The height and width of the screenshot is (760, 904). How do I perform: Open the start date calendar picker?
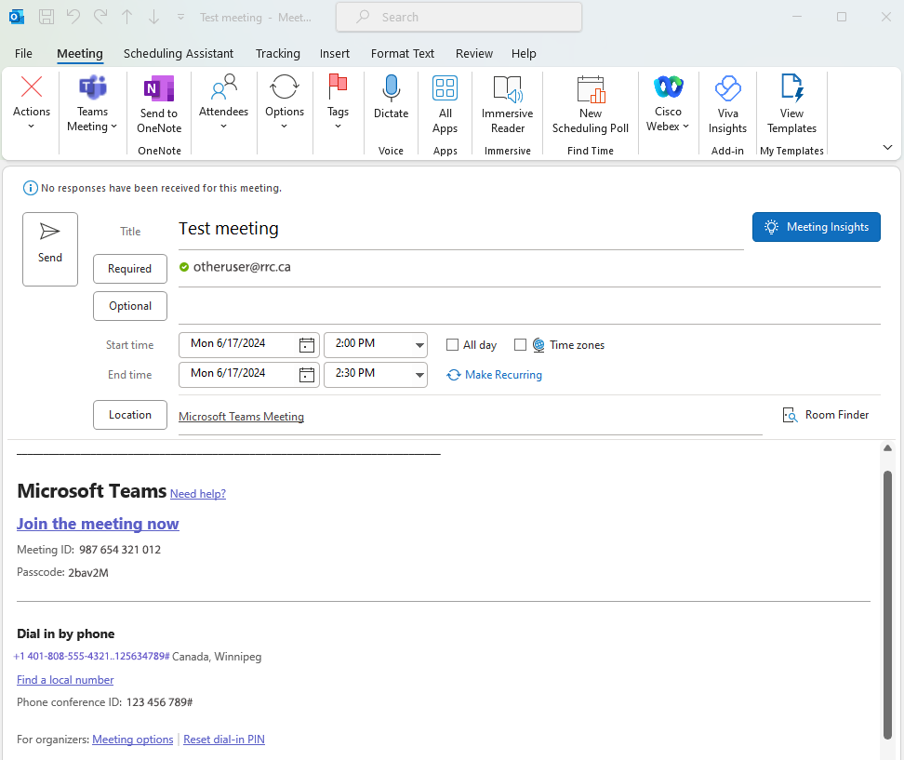[x=307, y=345]
